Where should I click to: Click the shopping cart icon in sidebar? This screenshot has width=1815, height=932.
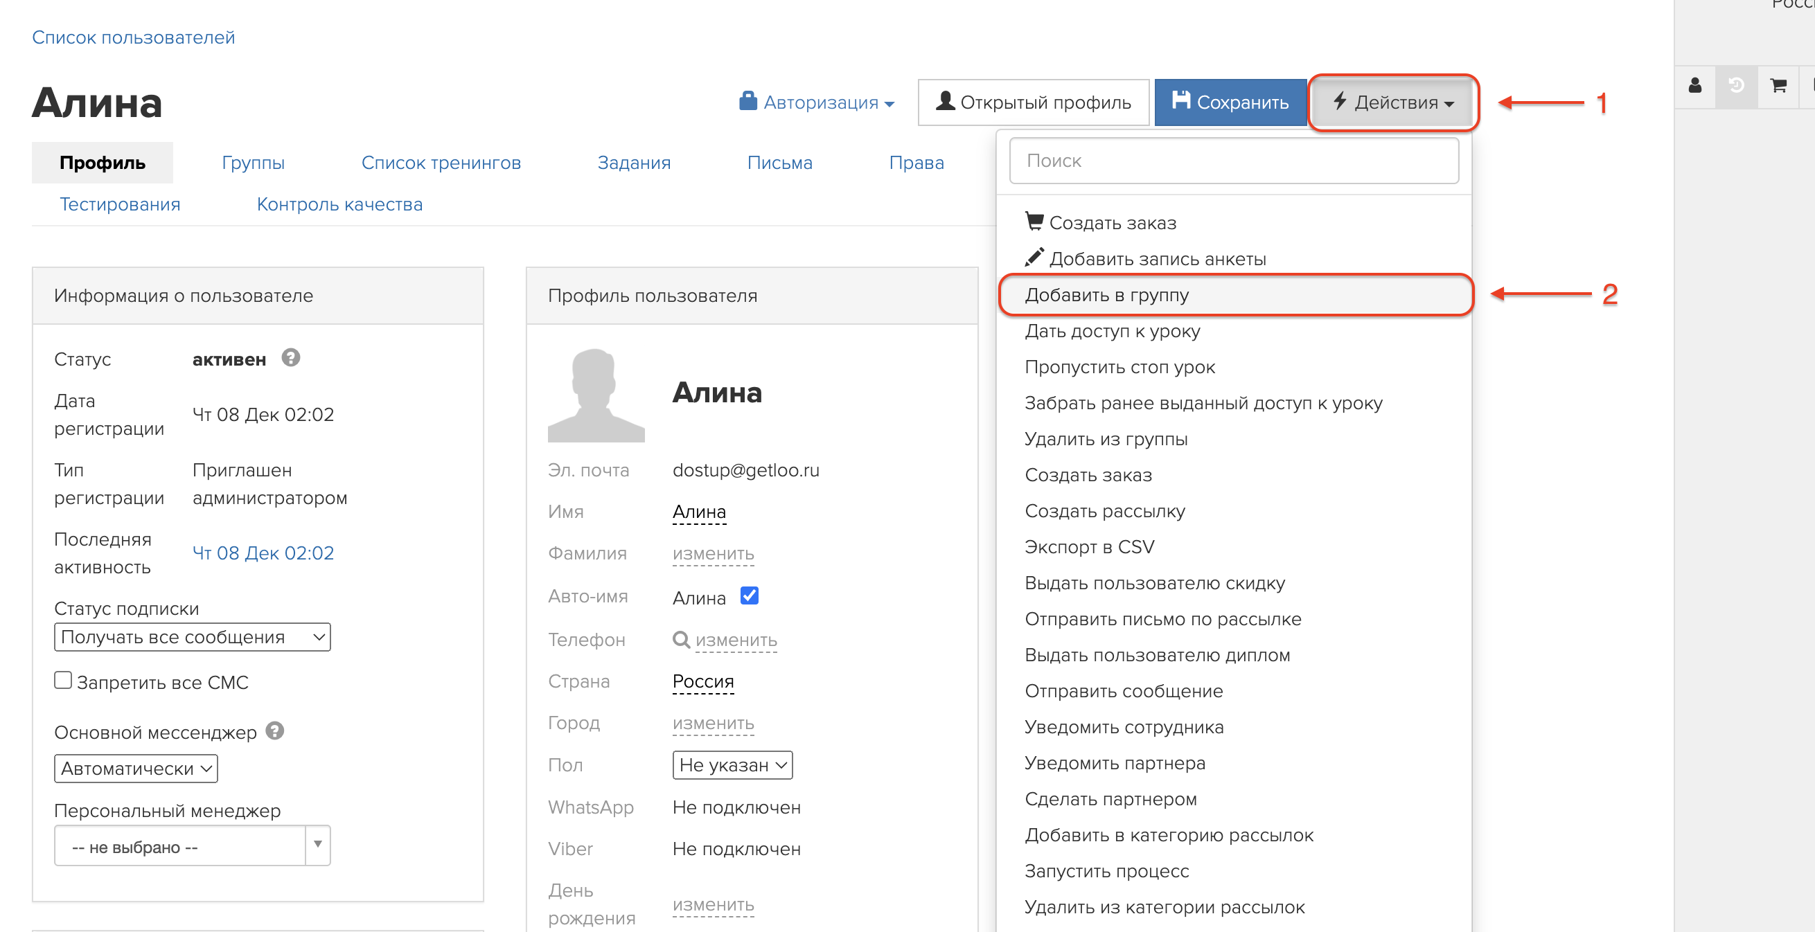pos(1778,86)
